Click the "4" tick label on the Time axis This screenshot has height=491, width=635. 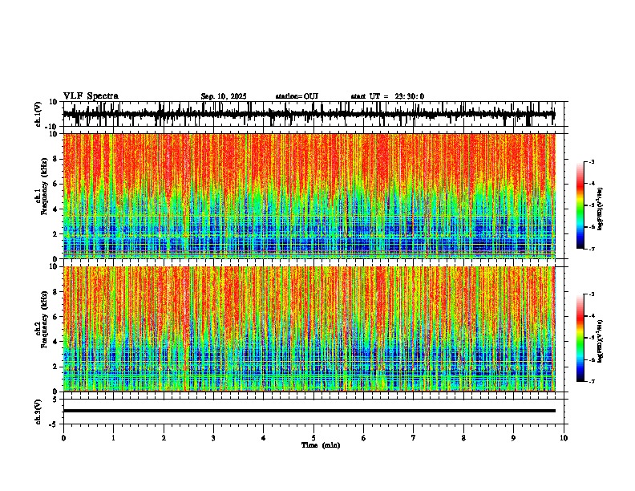click(264, 438)
